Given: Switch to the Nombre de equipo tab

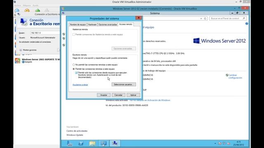Looking at the screenshot, I should point(78,25).
